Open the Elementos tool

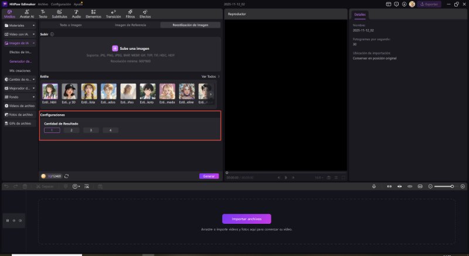[x=93, y=14]
